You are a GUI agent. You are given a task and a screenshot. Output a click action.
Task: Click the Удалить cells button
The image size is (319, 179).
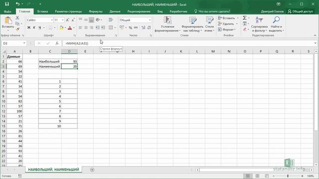point(226,24)
